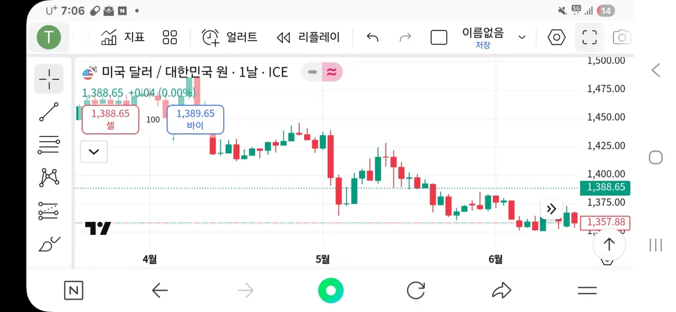This screenshot has height=312, width=676.
Task: Select the brush drawing tool
Action: tap(49, 244)
